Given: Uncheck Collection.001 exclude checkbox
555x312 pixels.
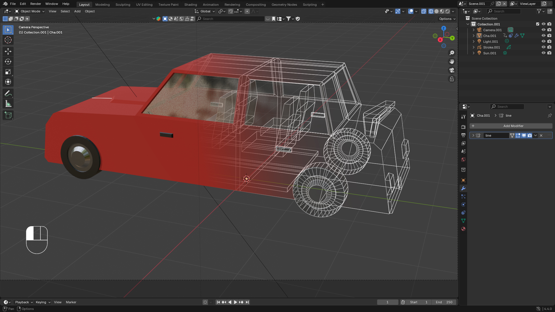Looking at the screenshot, I should [538, 24].
